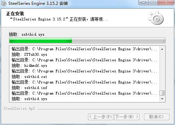175x125 pixels.
Task: Select last log row 抽取: ssbthid.sys
Action: click(x=30, y=99)
